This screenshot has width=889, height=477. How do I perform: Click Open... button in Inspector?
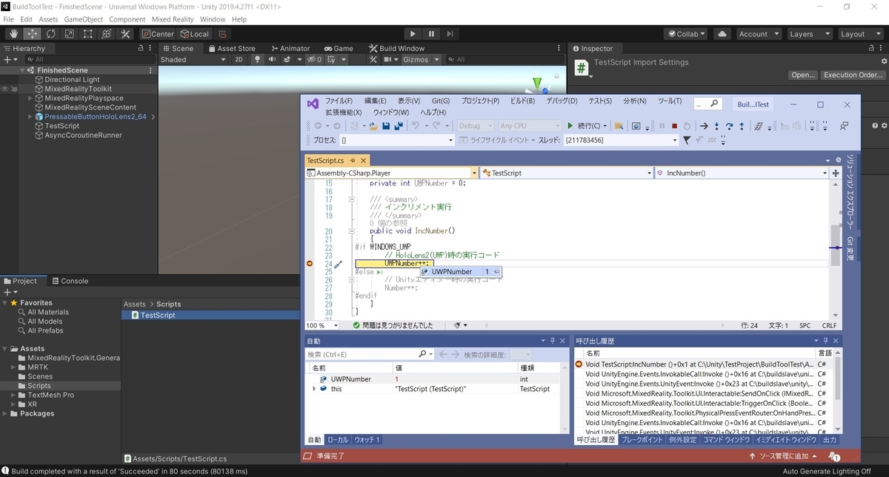click(x=803, y=75)
